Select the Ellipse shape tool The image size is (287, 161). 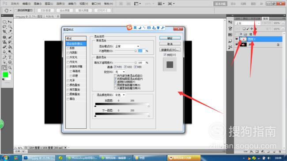coord(10,62)
